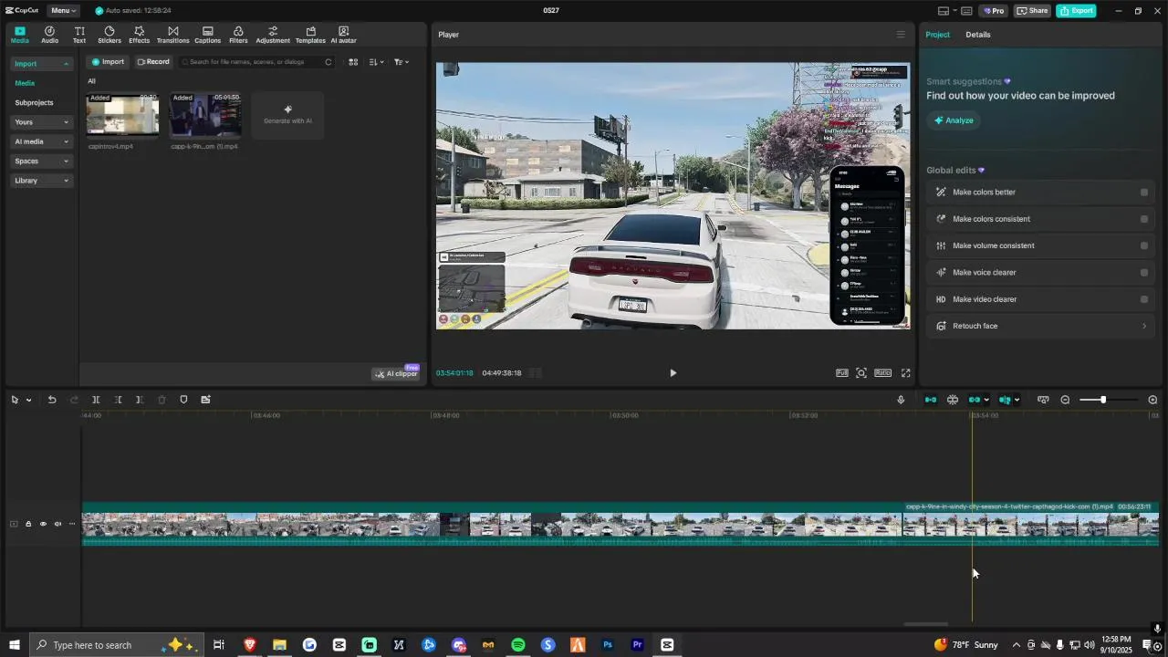
Task: Click the Share button
Action: click(1032, 11)
